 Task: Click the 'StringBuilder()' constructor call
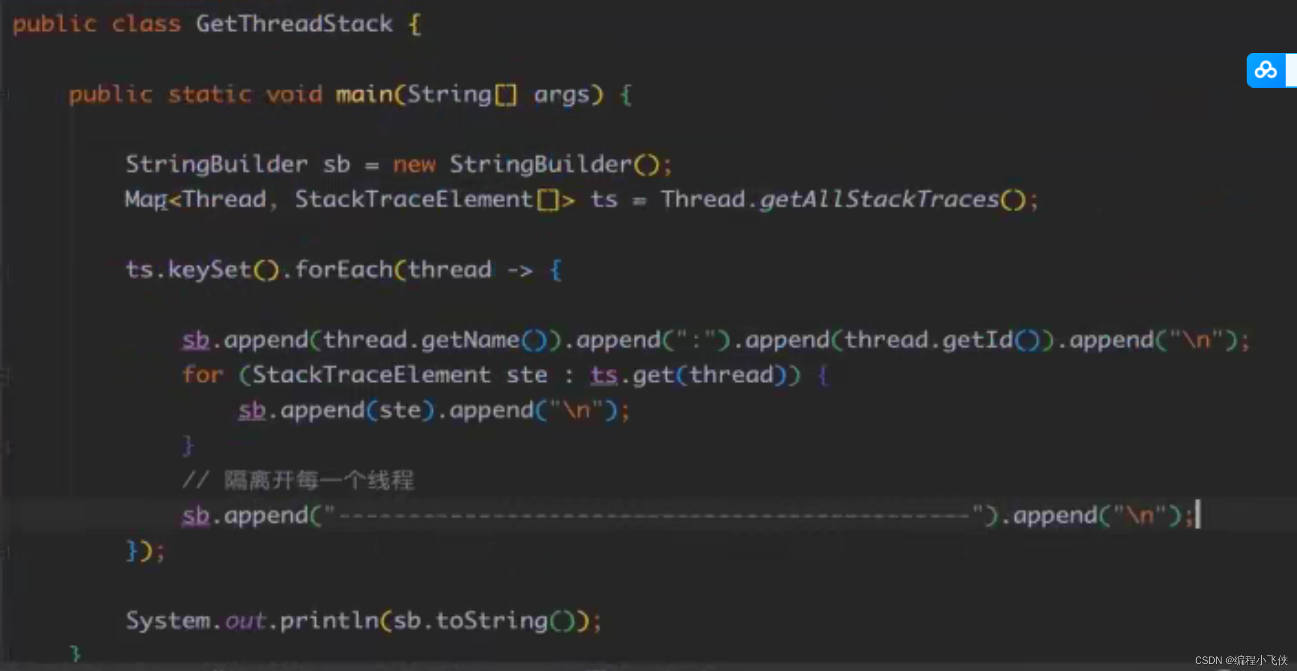coord(555,165)
